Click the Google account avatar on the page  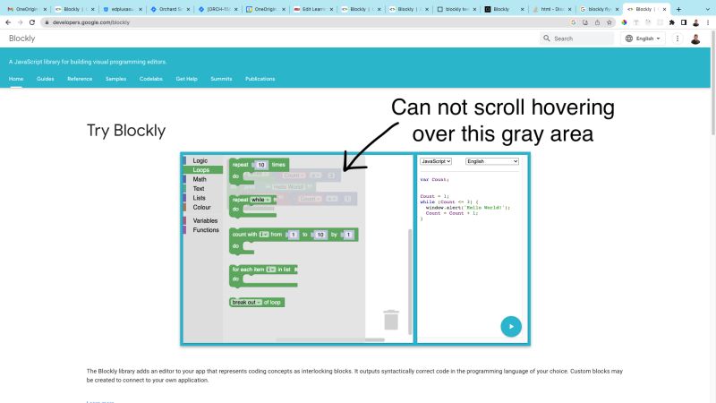click(x=695, y=39)
